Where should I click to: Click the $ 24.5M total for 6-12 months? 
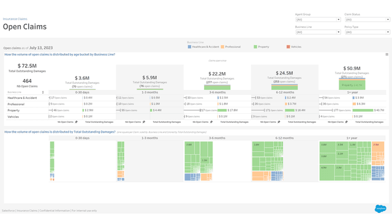(x=284, y=73)
